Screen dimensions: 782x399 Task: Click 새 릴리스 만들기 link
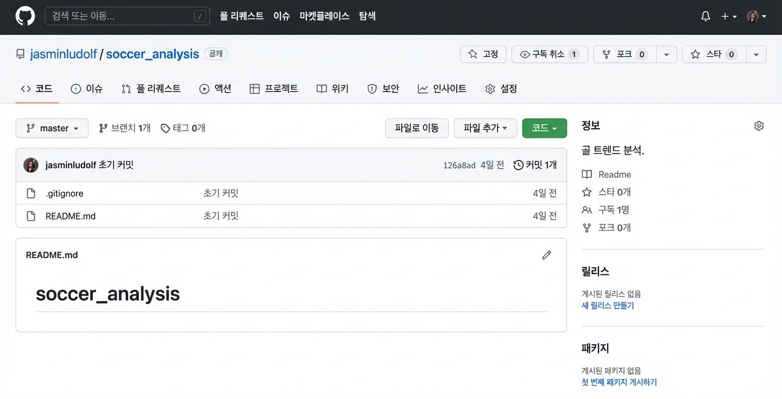pos(608,306)
